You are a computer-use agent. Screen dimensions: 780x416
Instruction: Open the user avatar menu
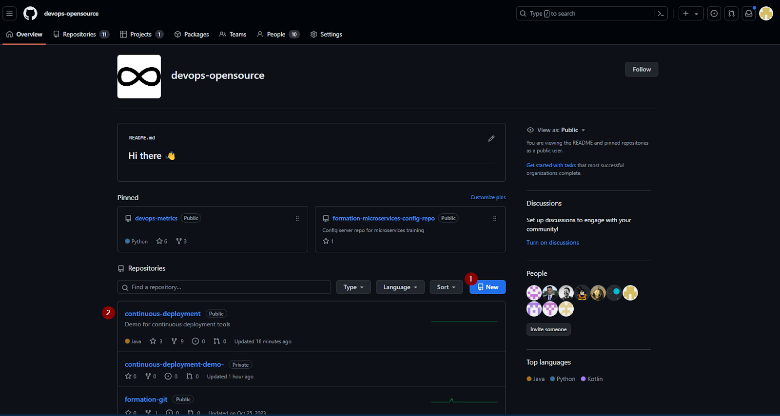[x=766, y=14]
